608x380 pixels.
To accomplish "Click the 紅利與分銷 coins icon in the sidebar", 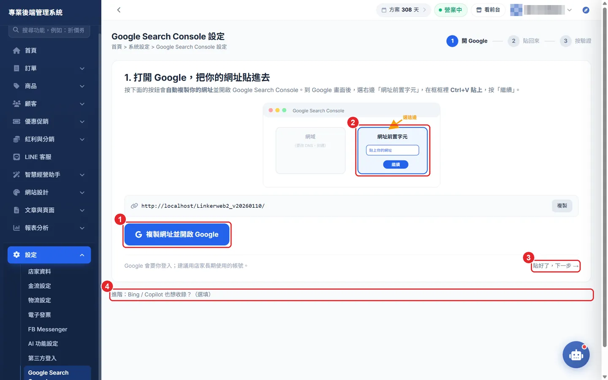I will (x=16, y=139).
